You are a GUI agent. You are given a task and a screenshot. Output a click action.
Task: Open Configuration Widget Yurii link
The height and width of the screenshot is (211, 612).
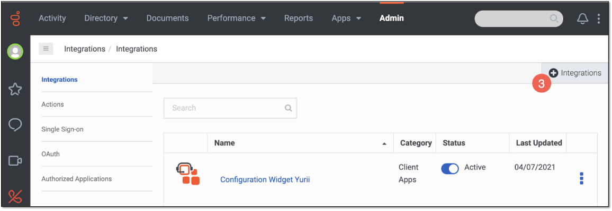[x=265, y=179]
